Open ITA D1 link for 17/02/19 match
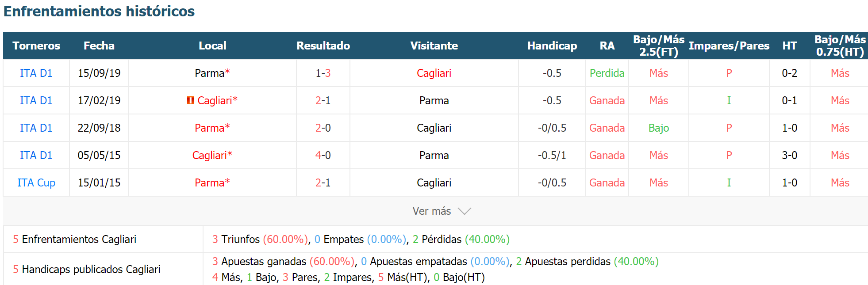Image resolution: width=868 pixels, height=285 pixels. coord(36,100)
